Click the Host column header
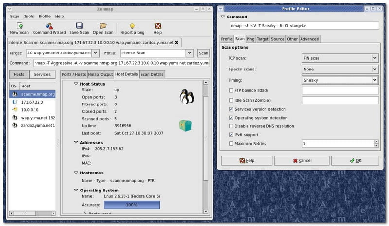The width and height of the screenshot is (389, 226). [x=38, y=86]
